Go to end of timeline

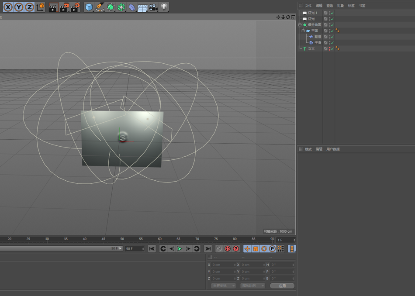[x=208, y=249]
